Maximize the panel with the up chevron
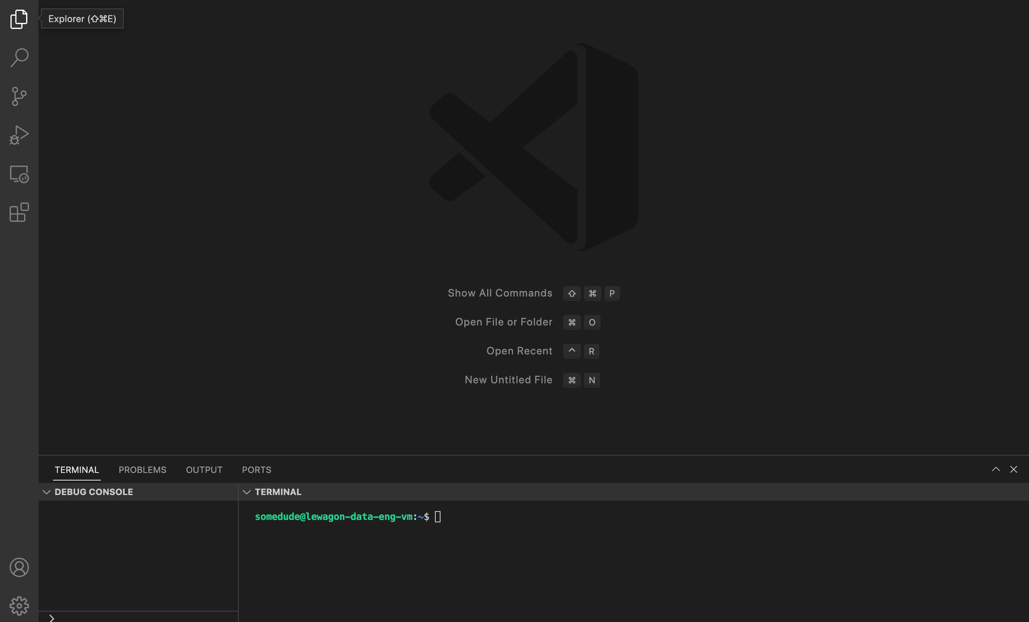 click(x=996, y=469)
